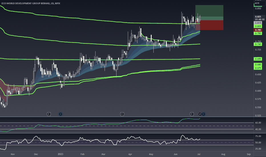Click the green 0.780 price label

258,33
